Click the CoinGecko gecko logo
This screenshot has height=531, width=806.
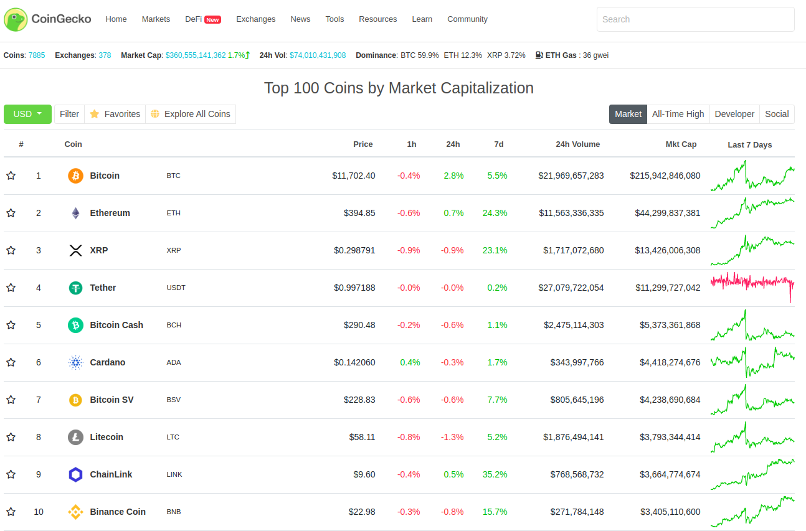[16, 19]
